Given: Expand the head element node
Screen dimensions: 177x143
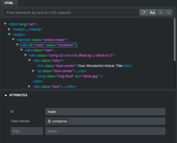Looking at the screenshot, I should point(9,29).
